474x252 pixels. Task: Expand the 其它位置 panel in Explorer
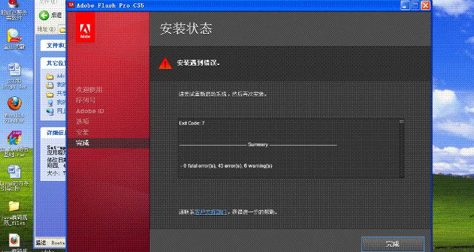[54, 63]
